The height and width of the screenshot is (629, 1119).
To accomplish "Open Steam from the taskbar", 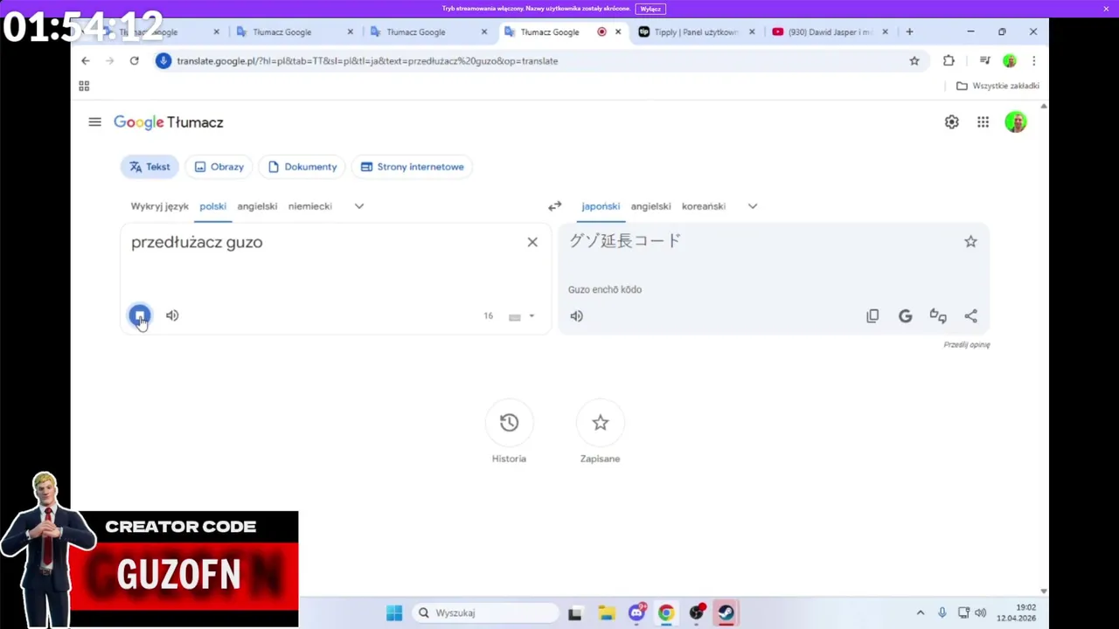I will [726, 612].
